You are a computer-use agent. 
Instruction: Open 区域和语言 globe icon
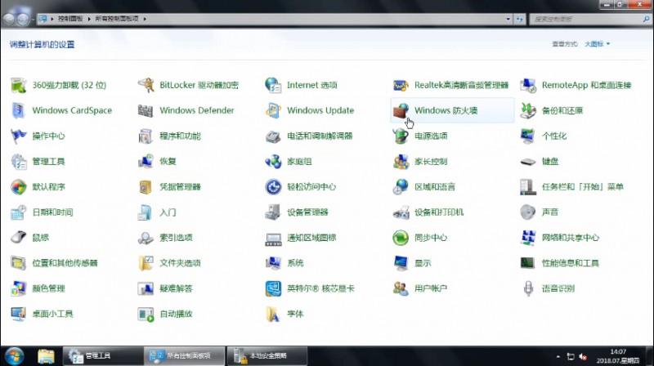(x=401, y=187)
